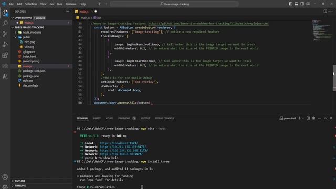Open javascript.svg in the explorer

click(x=31, y=61)
